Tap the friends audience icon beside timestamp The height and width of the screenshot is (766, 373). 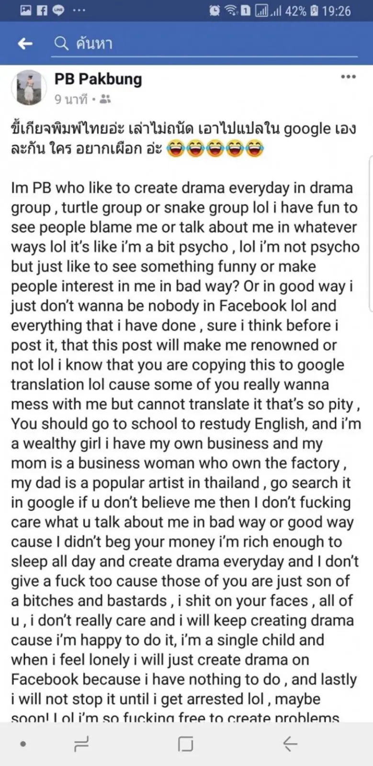[x=106, y=99]
